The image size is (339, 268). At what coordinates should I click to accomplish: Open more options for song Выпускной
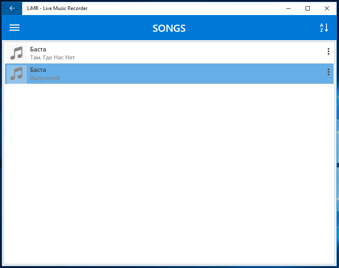tap(328, 72)
